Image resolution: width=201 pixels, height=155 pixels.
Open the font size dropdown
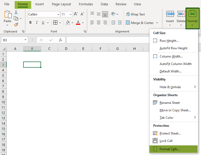coord(70,14)
